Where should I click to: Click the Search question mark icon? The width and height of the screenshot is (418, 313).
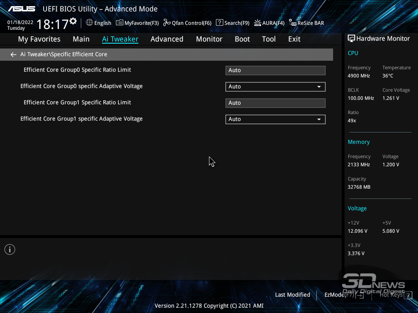[x=219, y=23]
